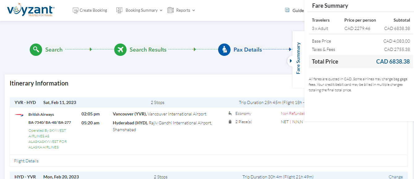
Task: Collapse the Fare Summary panel arrow
Action: [290, 61]
